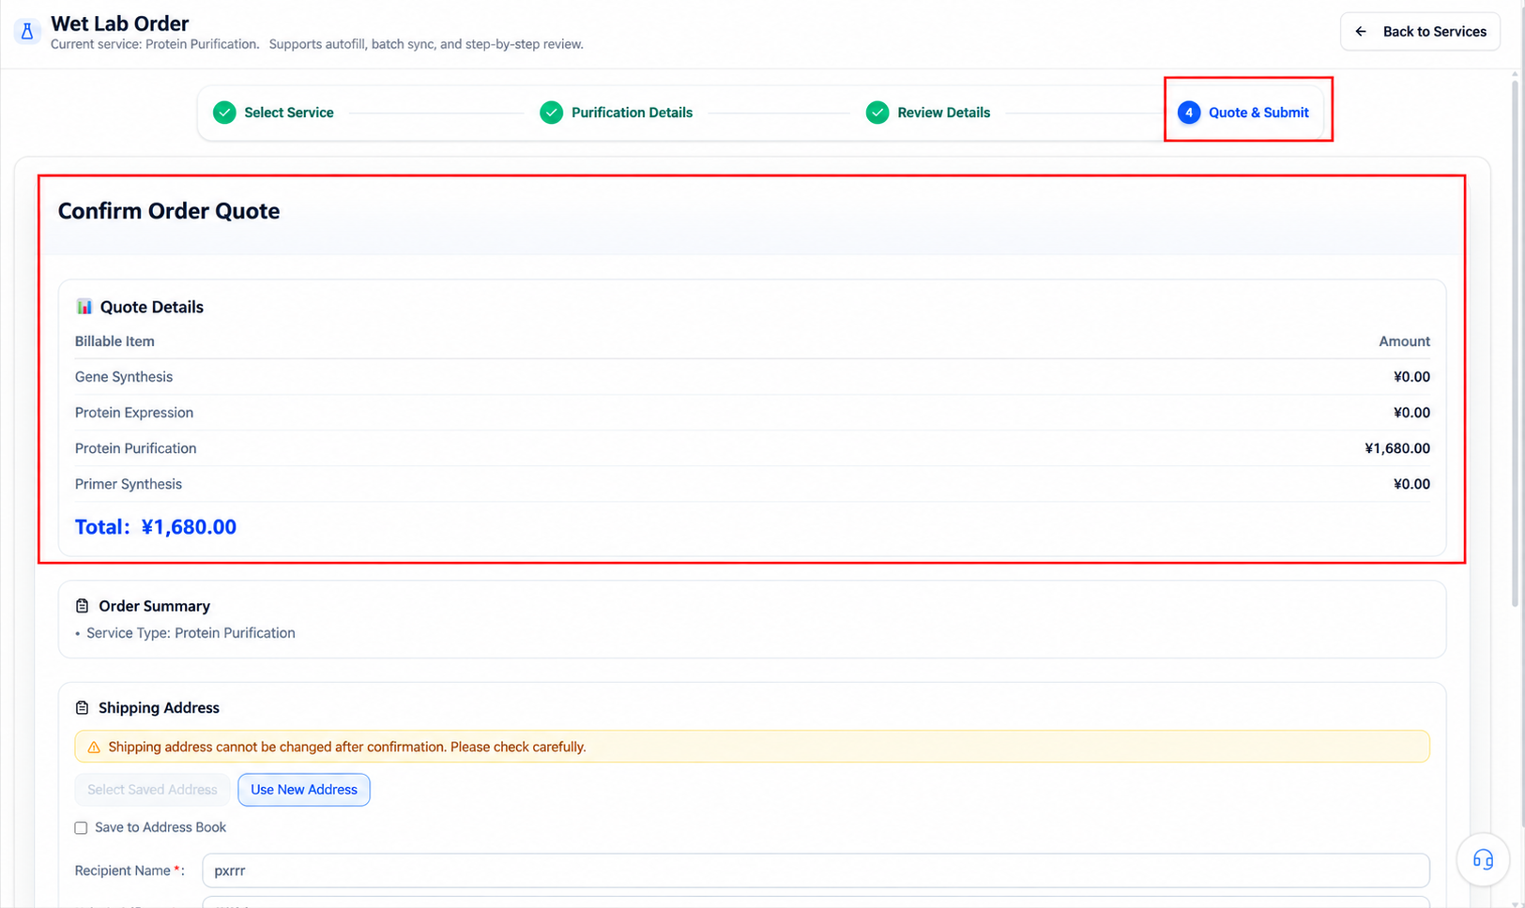Click the warning triangle icon in shipping notice

click(94, 748)
